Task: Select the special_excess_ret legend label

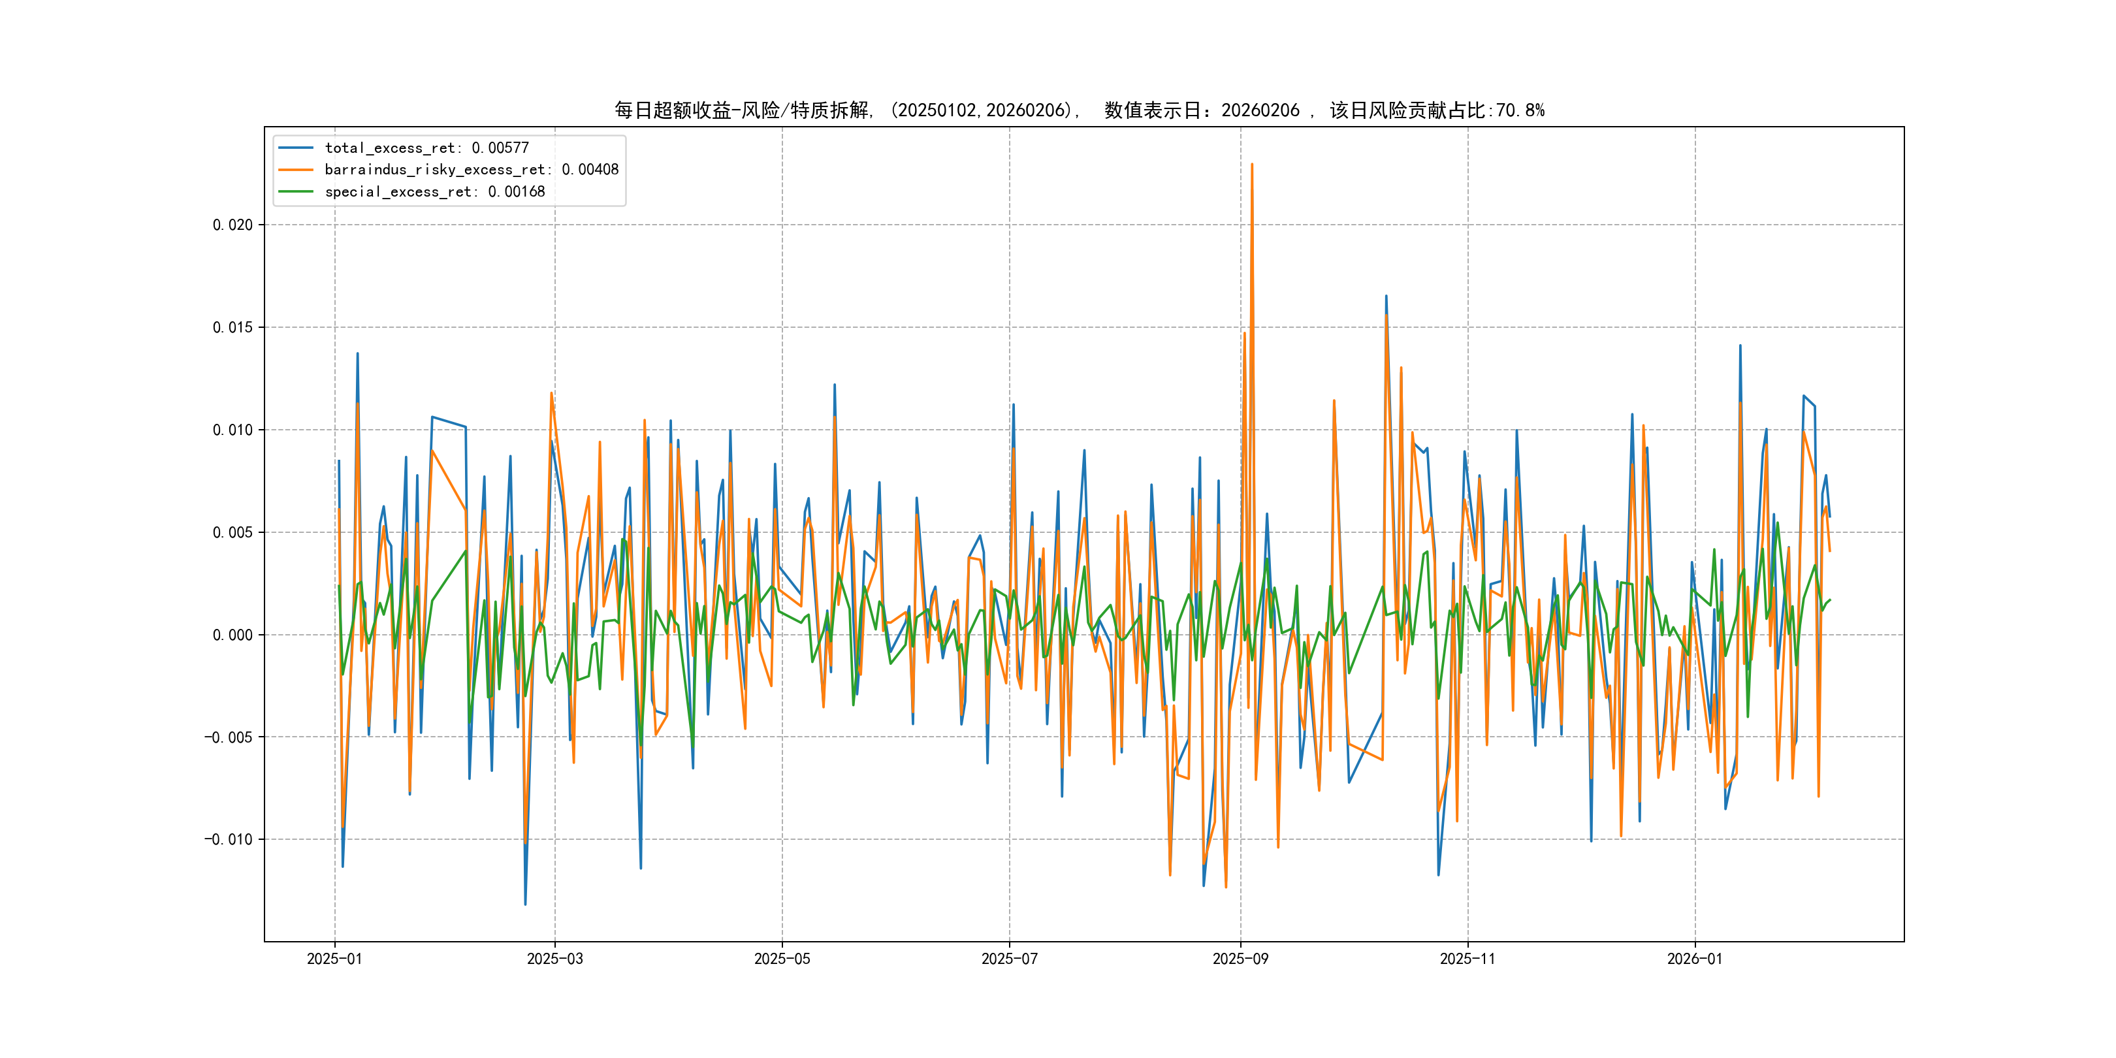Action: click(434, 191)
